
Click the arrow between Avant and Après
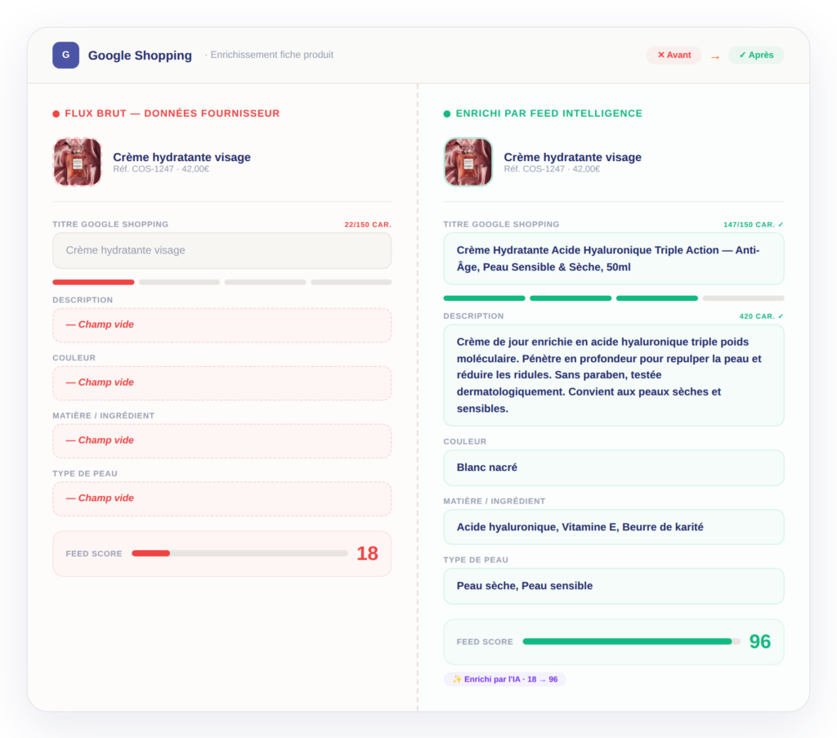pos(714,56)
